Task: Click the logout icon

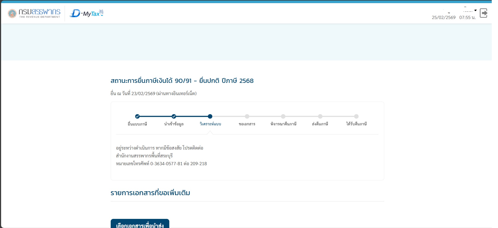Action: coord(484,13)
